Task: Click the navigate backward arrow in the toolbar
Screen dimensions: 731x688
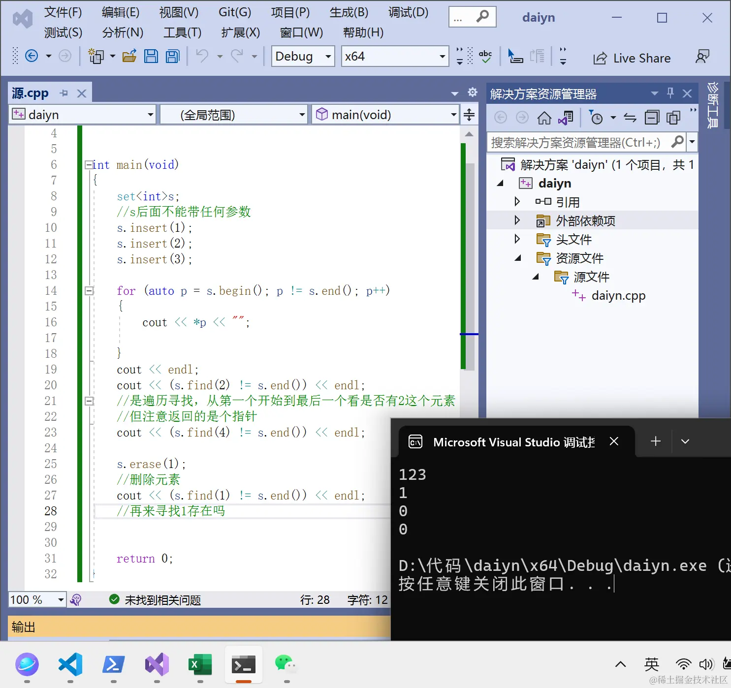Action: 32,56
